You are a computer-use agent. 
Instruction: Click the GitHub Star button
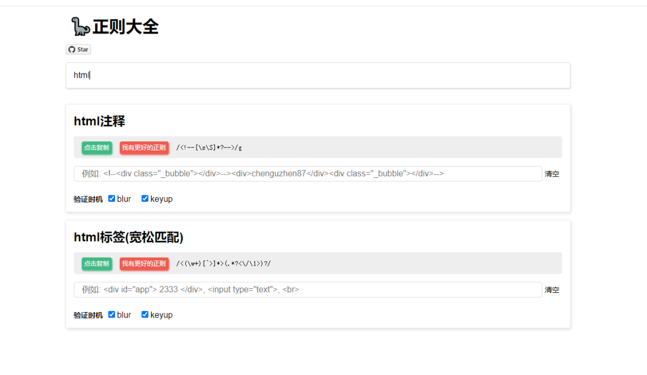click(x=78, y=50)
